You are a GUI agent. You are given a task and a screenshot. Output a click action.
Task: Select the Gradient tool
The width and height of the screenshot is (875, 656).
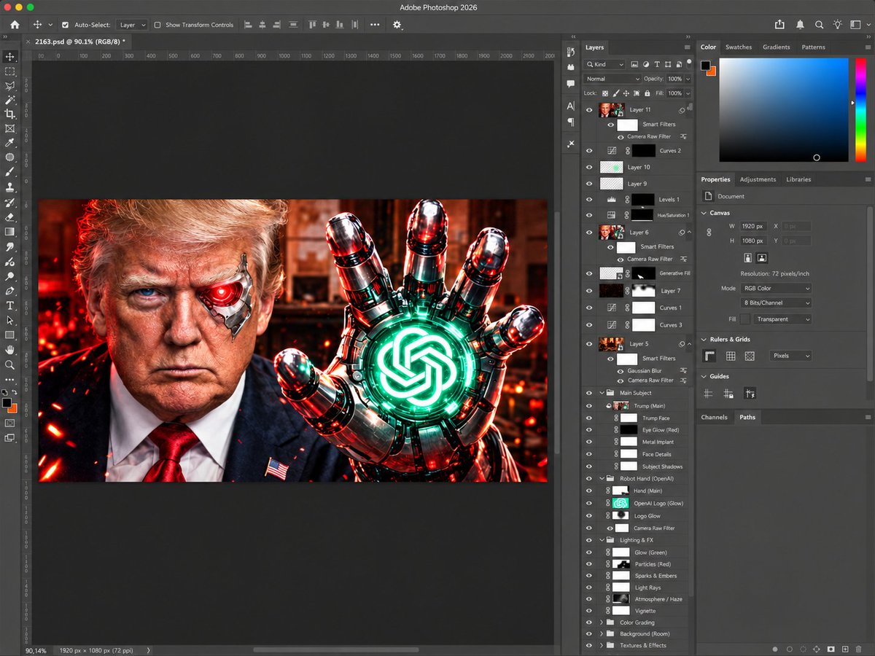(9, 231)
